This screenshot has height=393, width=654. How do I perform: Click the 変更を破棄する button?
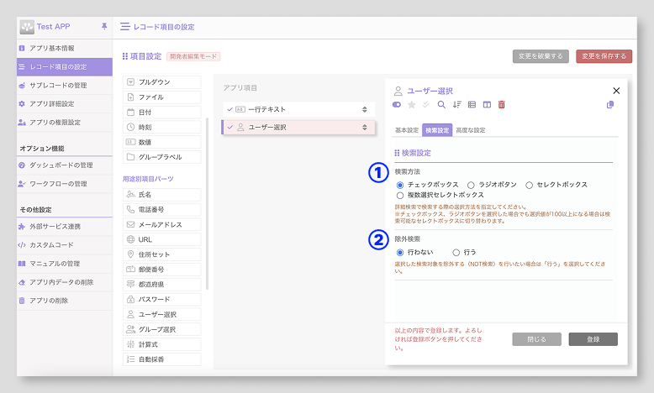tap(541, 56)
